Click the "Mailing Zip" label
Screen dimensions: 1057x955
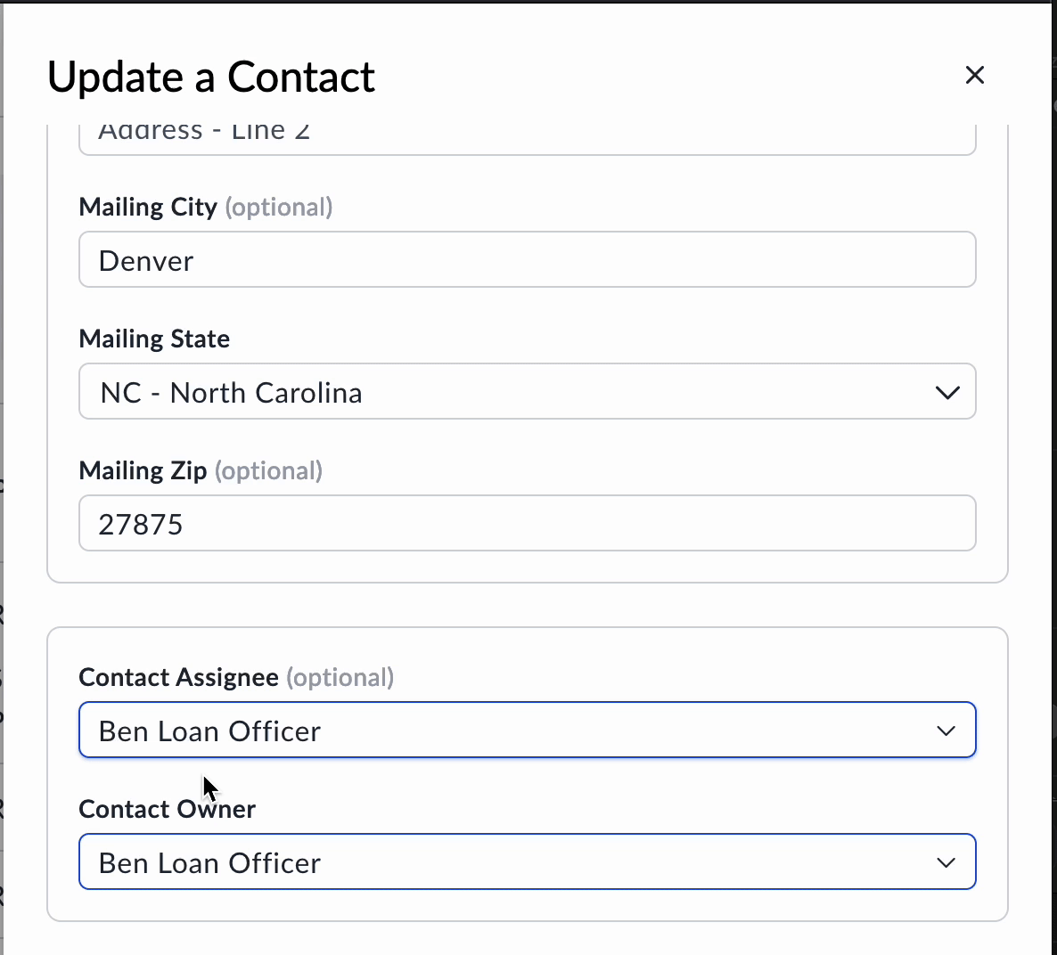point(142,470)
